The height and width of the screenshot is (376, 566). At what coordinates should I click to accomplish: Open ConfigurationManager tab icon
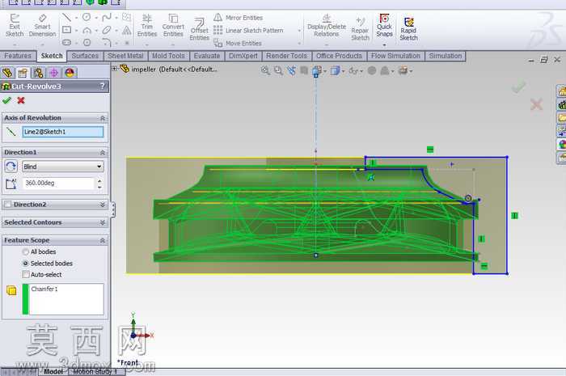(x=38, y=73)
